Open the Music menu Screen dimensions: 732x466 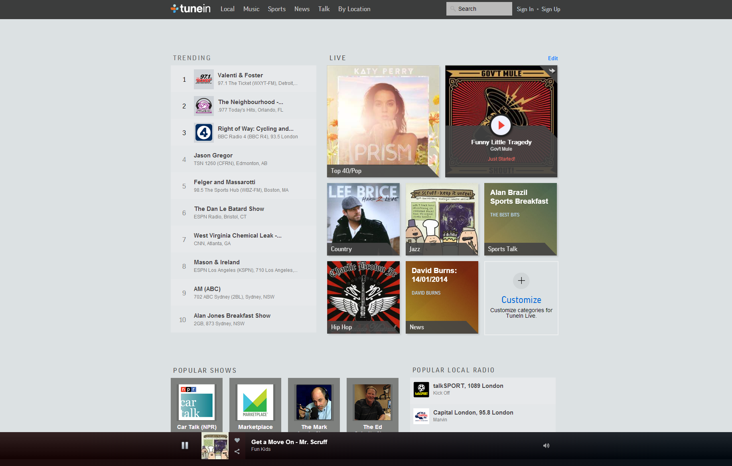251,9
